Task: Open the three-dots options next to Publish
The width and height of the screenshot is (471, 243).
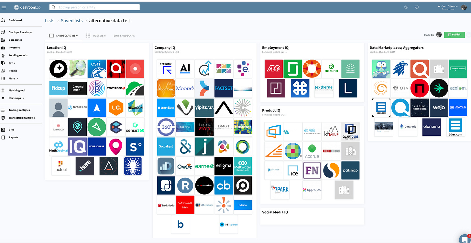Action: 469,35
